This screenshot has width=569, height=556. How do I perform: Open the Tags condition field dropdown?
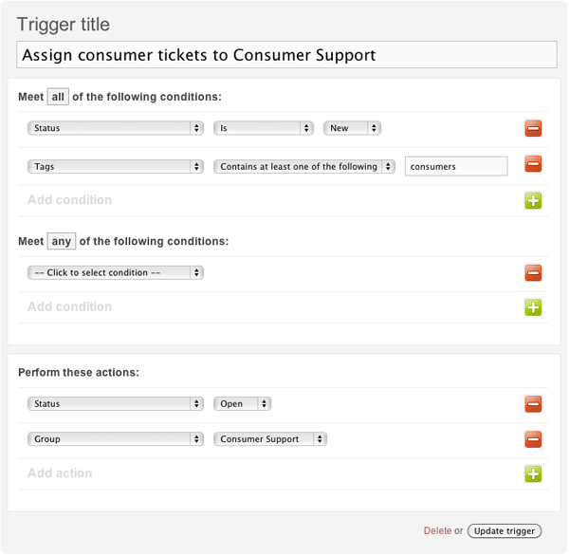(x=116, y=166)
